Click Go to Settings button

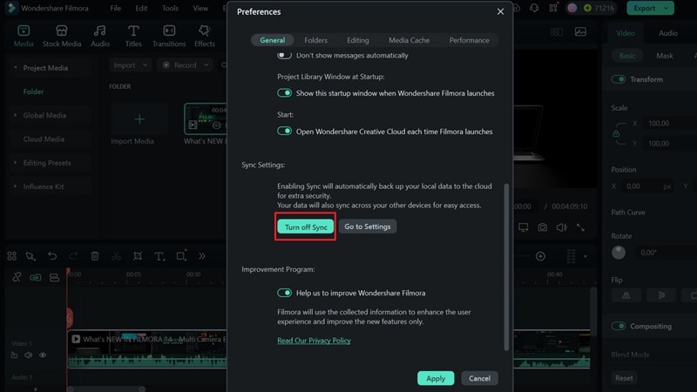pos(367,226)
